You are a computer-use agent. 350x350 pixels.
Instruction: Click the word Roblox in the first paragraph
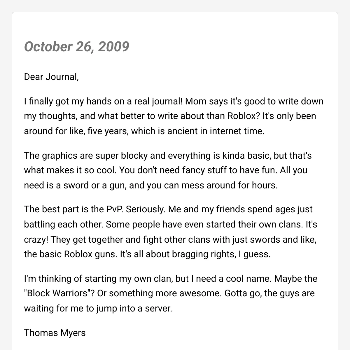[x=243, y=116]
